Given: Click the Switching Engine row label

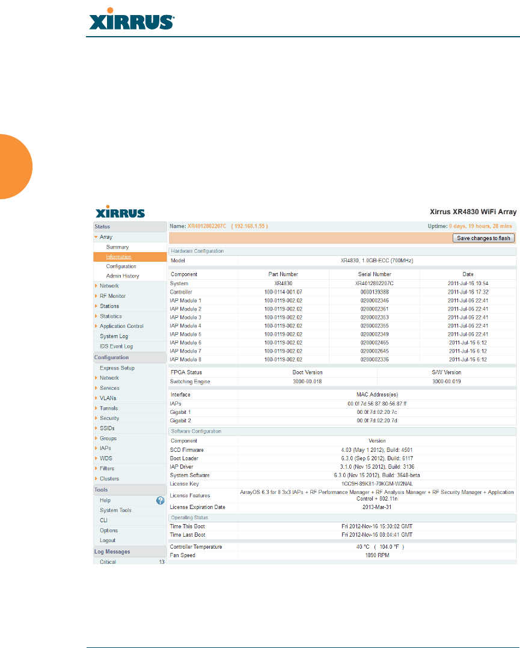Looking at the screenshot, I should click(190, 381).
